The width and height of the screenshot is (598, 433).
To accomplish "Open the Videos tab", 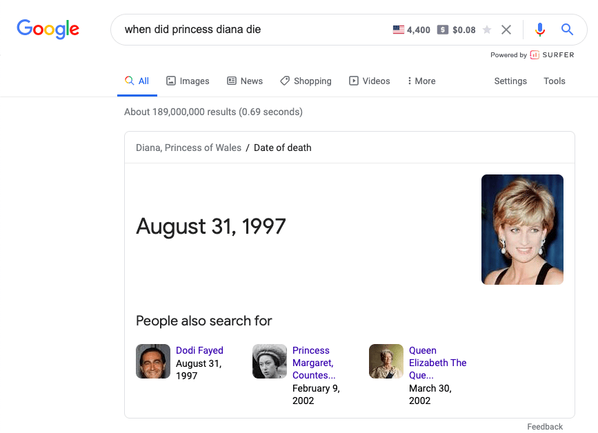I will coord(370,81).
